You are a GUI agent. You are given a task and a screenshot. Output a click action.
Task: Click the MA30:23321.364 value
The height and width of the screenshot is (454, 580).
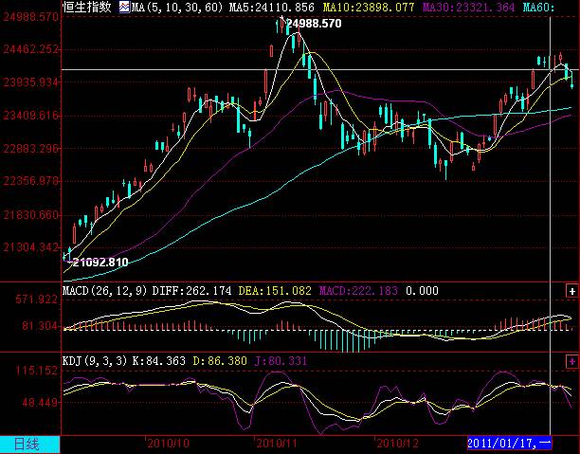point(468,7)
